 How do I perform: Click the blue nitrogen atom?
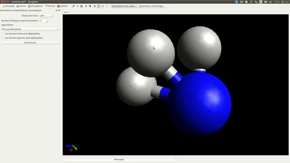click(200, 105)
